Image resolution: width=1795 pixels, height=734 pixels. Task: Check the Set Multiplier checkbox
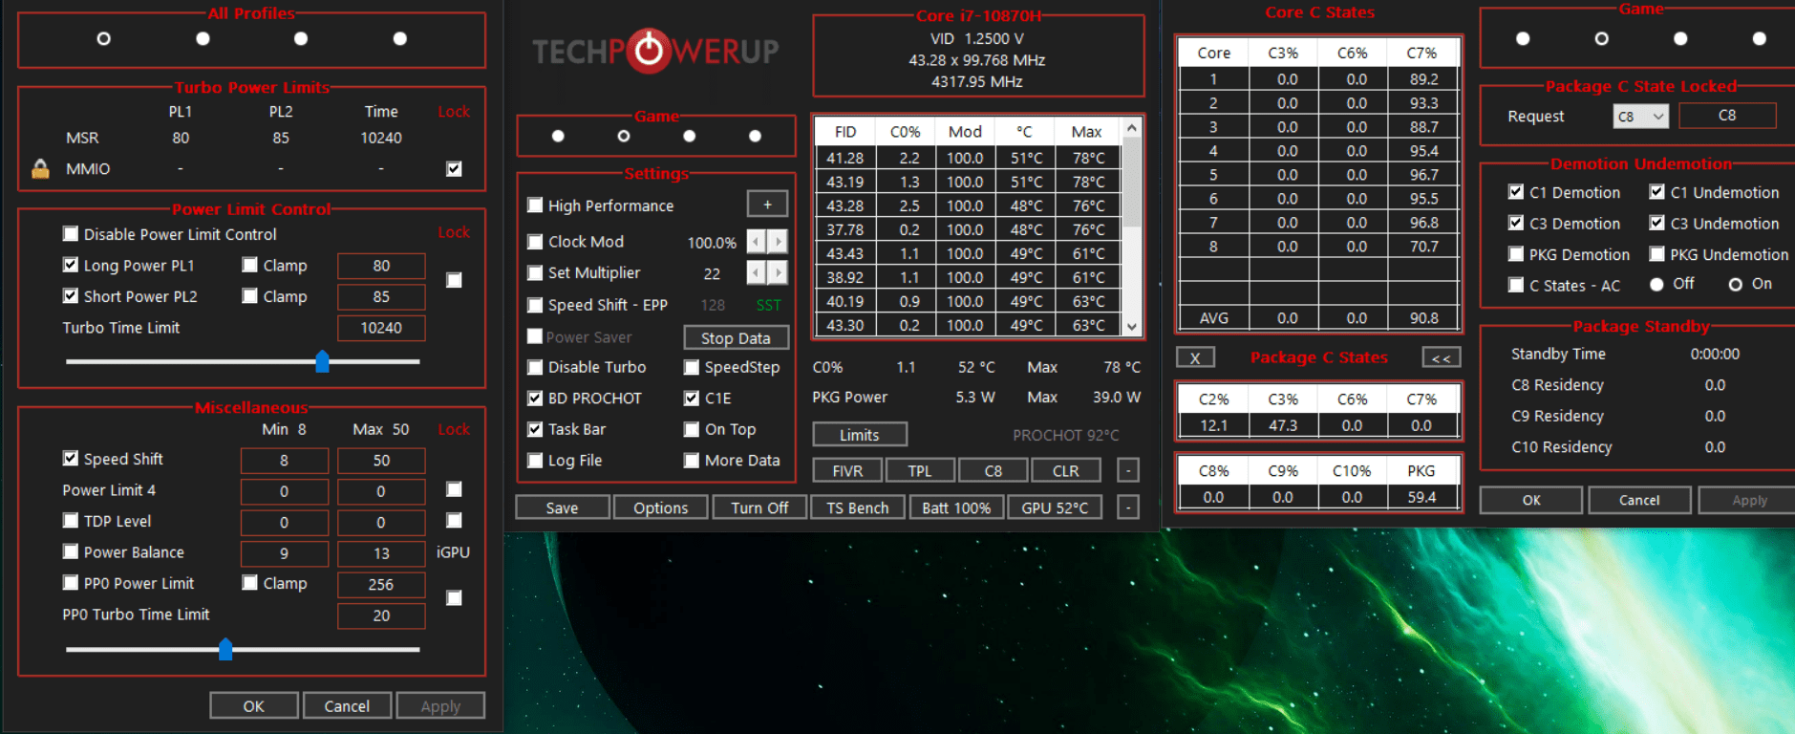point(535,273)
